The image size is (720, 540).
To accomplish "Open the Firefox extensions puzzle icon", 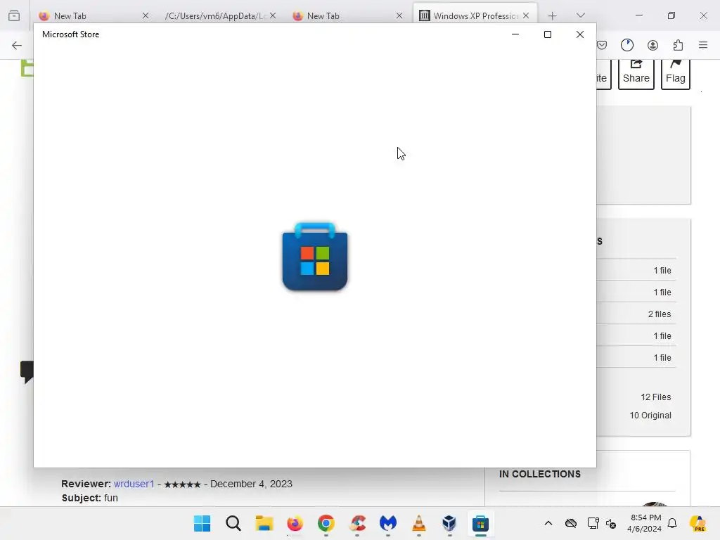I will [x=678, y=45].
